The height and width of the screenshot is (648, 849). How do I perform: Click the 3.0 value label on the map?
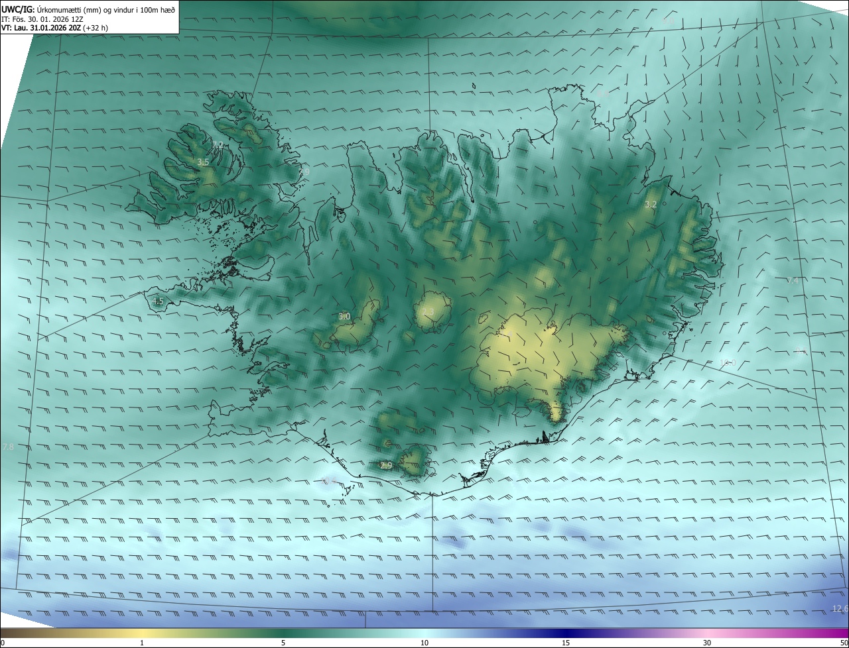[x=344, y=317]
